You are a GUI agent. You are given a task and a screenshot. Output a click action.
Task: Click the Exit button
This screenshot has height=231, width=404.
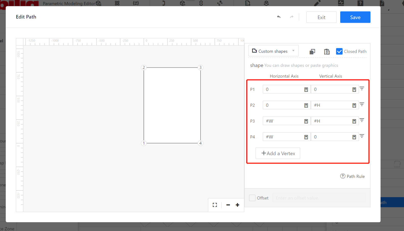pos(321,17)
